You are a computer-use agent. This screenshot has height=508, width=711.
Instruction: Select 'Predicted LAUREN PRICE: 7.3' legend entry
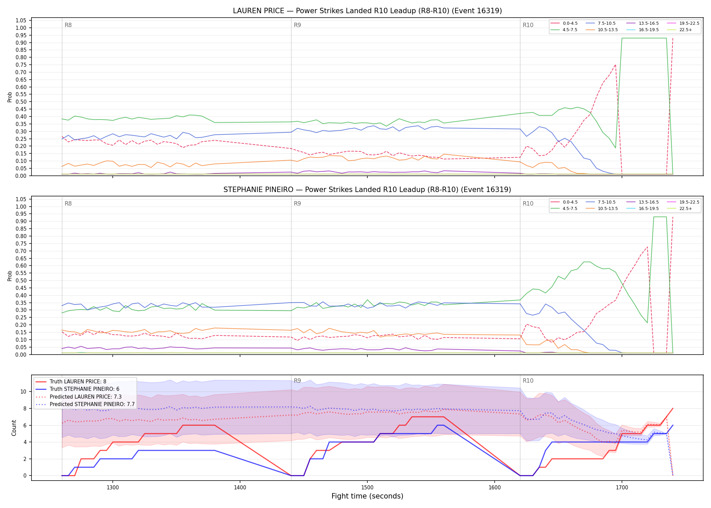point(79,397)
